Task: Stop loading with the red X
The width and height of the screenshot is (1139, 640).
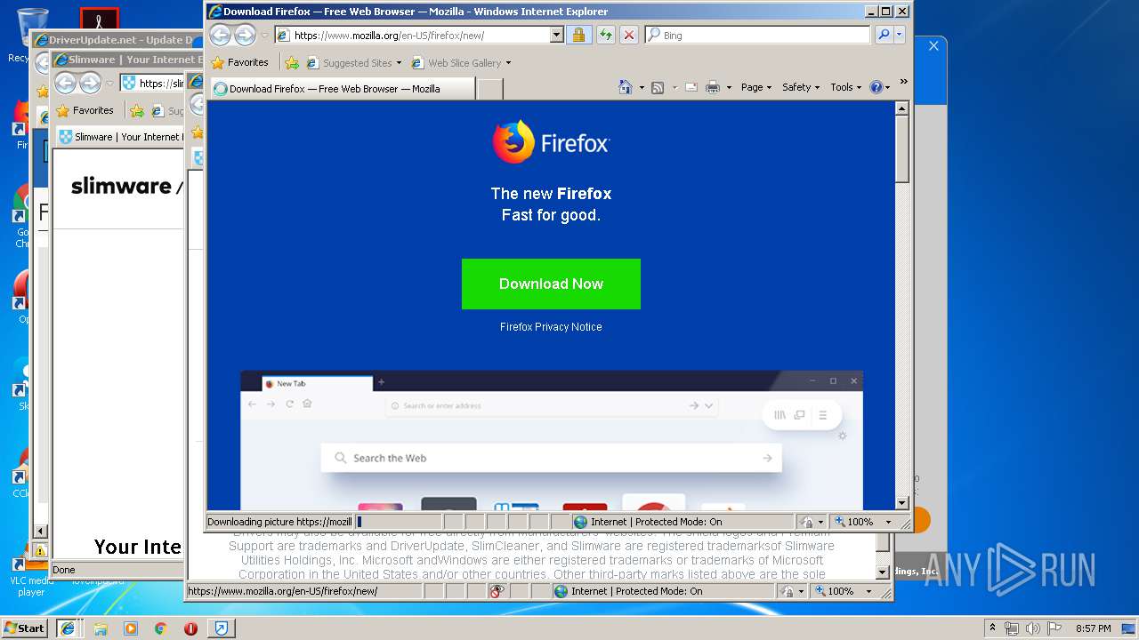Action: coord(629,36)
